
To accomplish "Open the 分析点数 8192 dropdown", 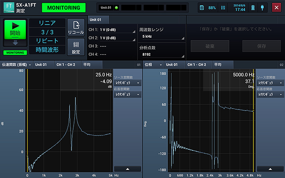I will 160,52.
